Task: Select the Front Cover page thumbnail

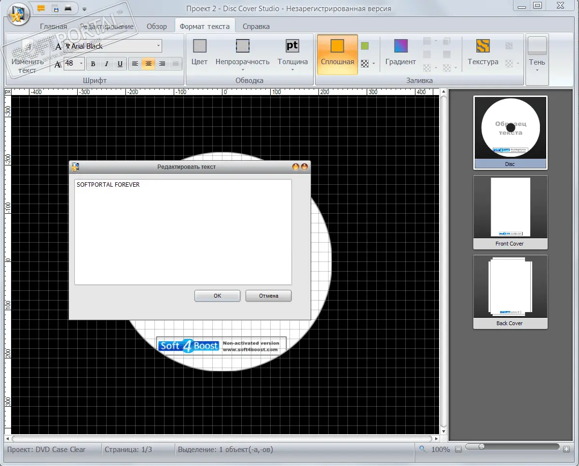Action: click(510, 212)
